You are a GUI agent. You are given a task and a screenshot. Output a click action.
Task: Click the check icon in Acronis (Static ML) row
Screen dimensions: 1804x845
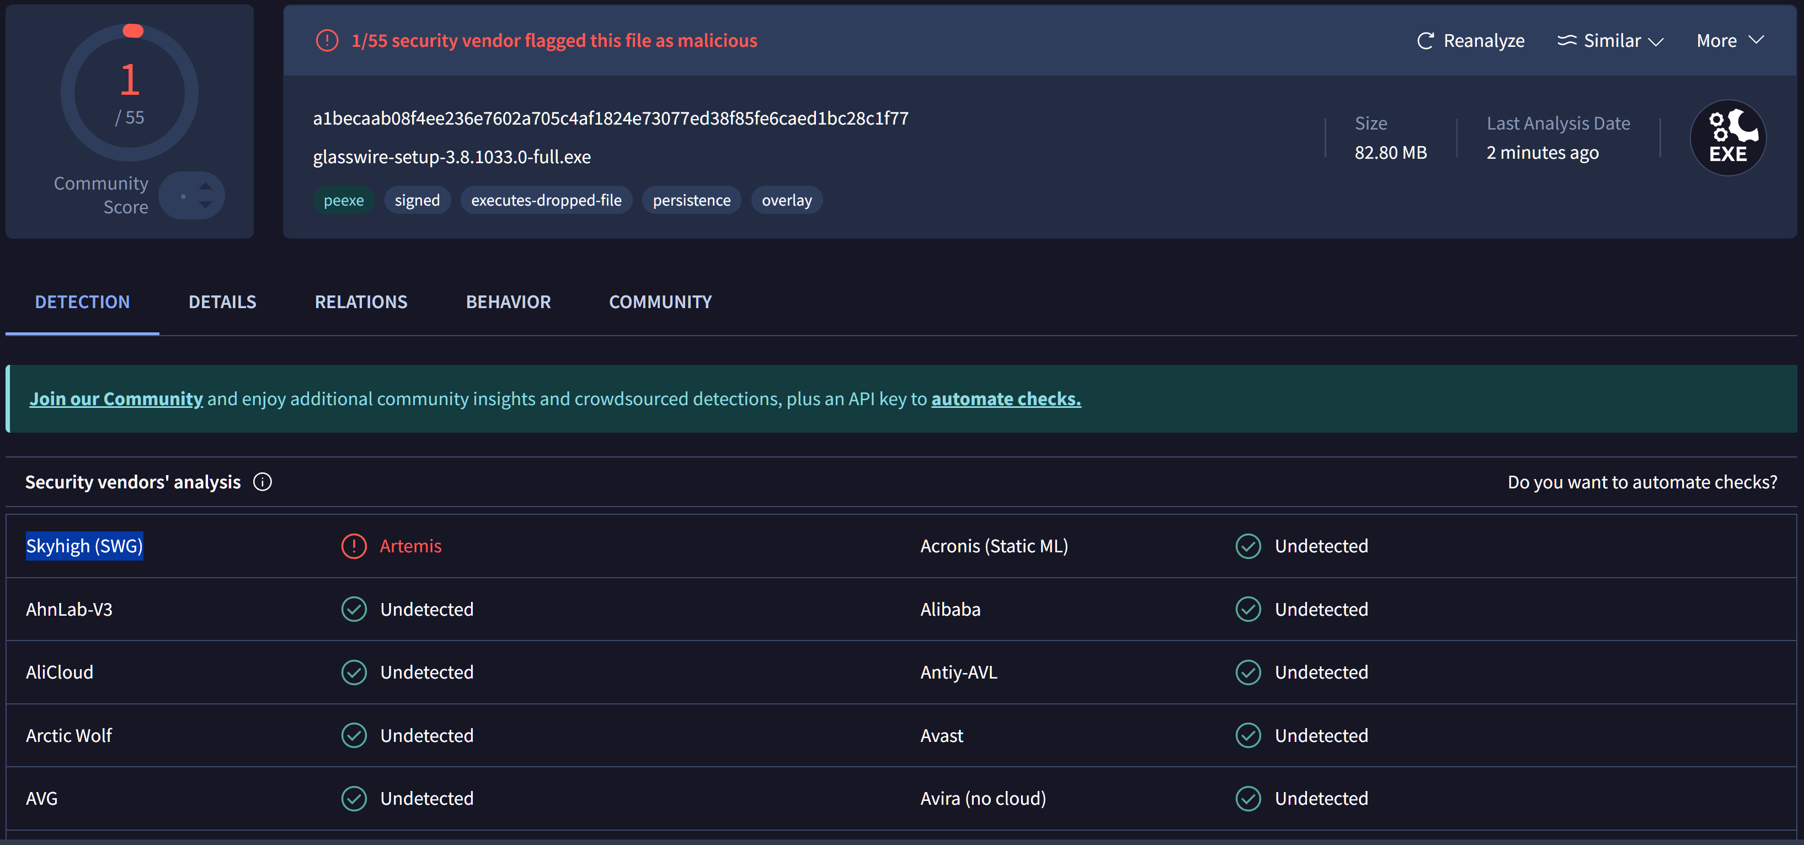(1248, 546)
